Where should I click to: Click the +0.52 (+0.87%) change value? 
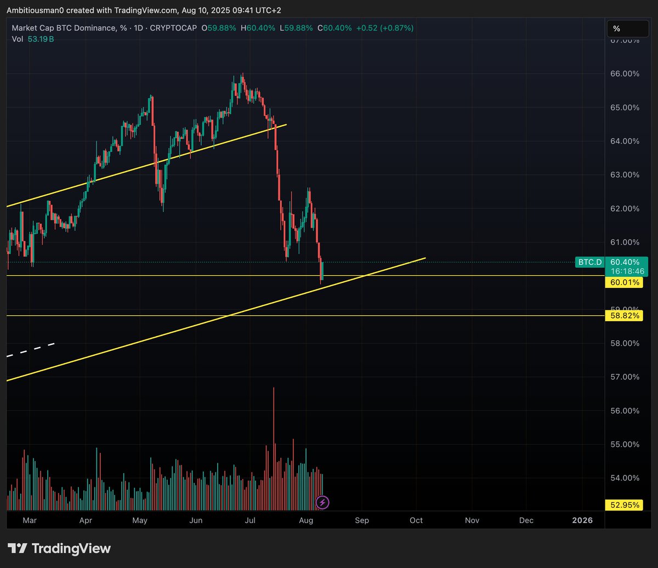tap(386, 28)
